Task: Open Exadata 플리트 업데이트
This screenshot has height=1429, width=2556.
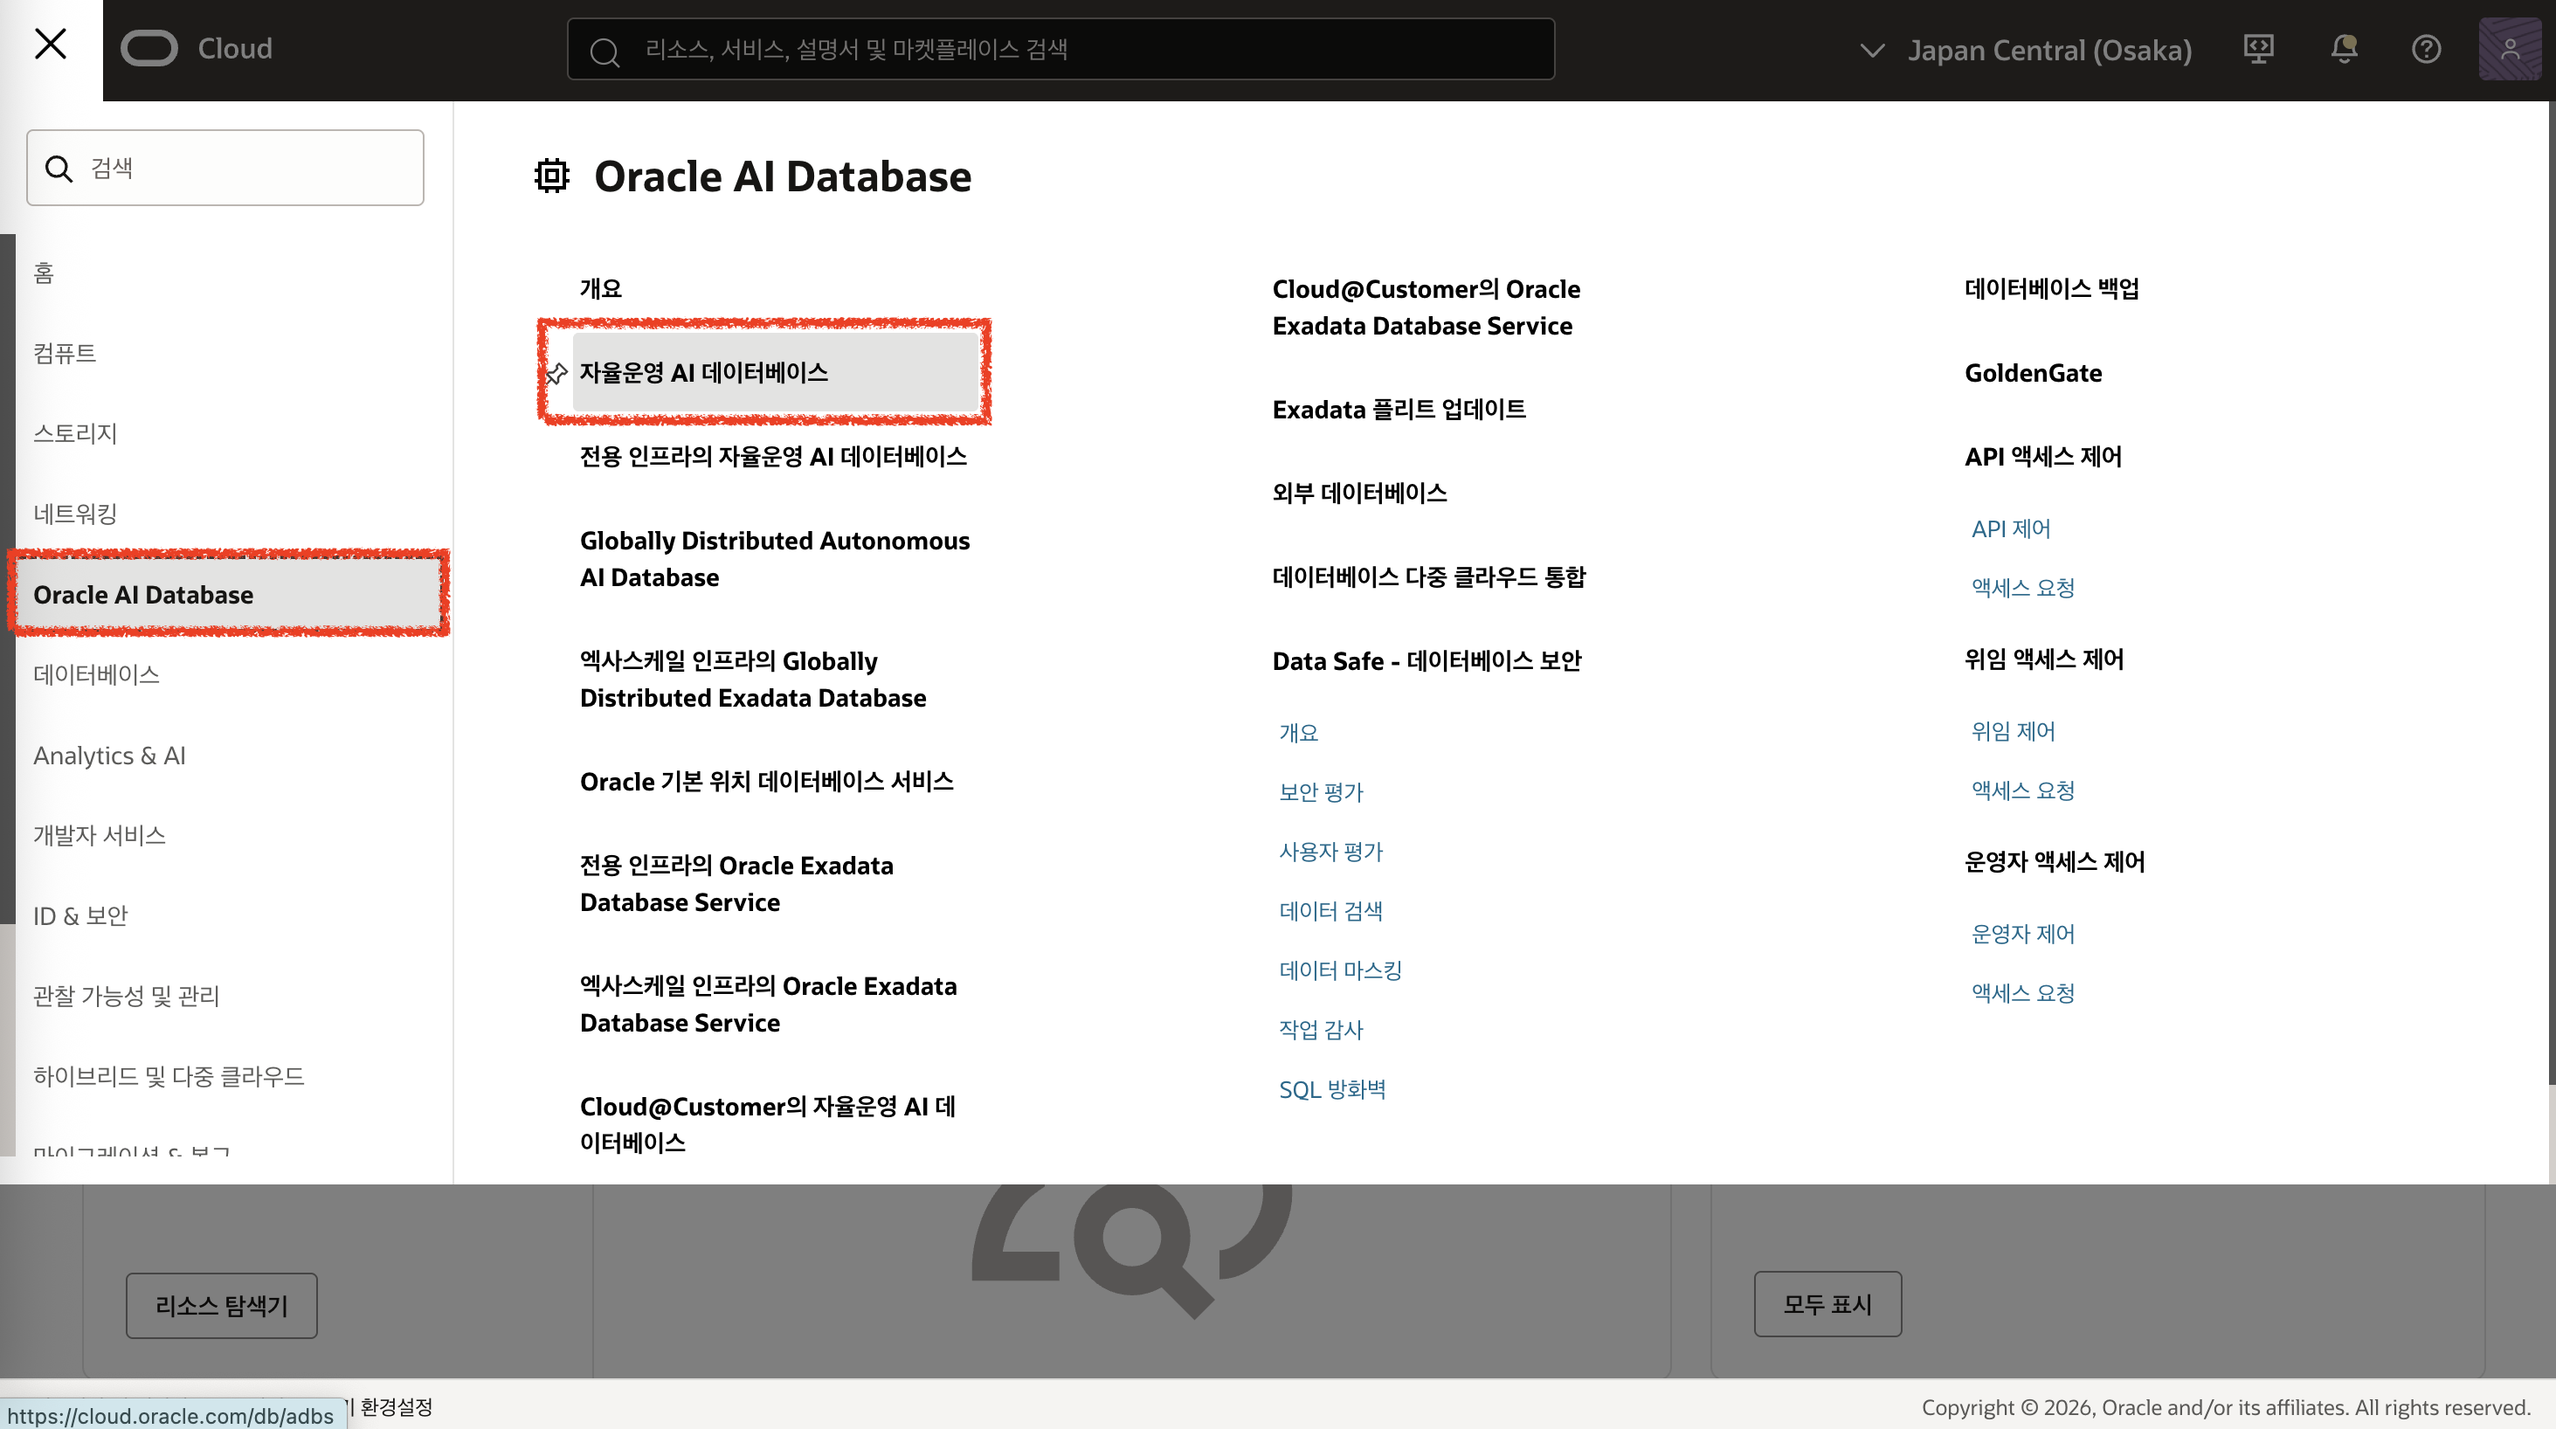Action: (1399, 410)
